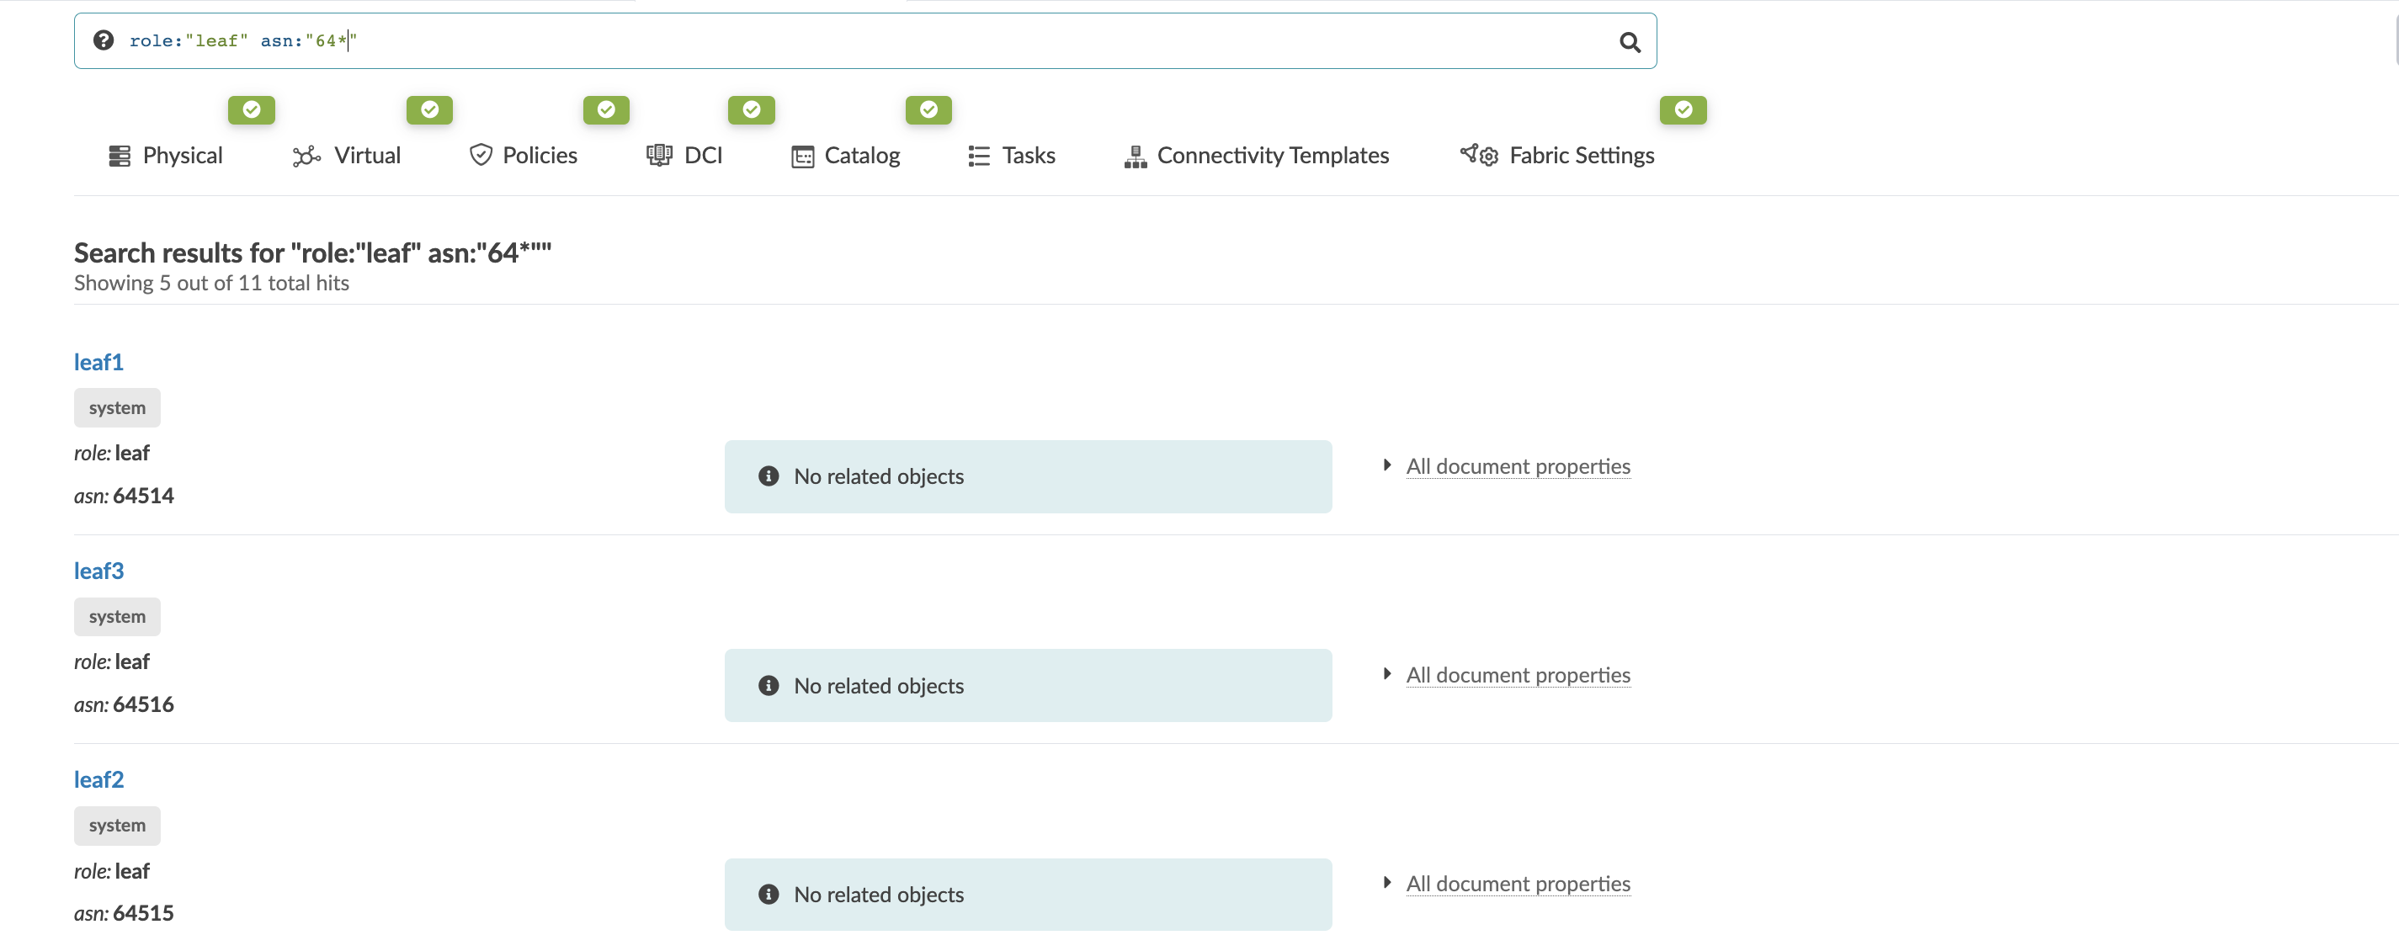
Task: Click green status badge above Physical
Action: (252, 110)
